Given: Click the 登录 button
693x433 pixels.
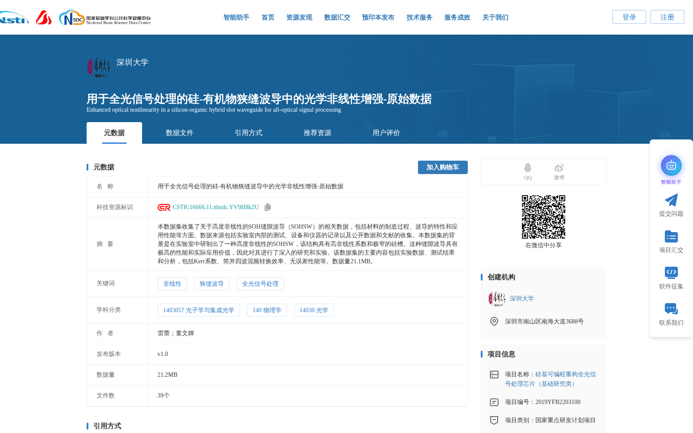Looking at the screenshot, I should 629,17.
